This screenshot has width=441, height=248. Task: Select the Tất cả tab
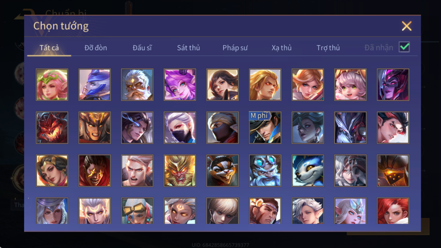(49, 48)
